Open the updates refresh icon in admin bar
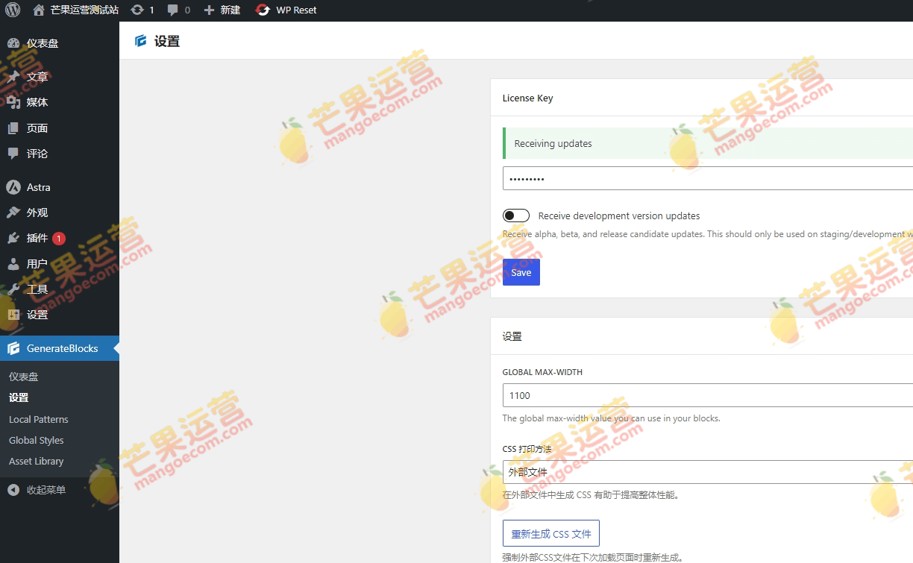This screenshot has width=913, height=563. [138, 10]
